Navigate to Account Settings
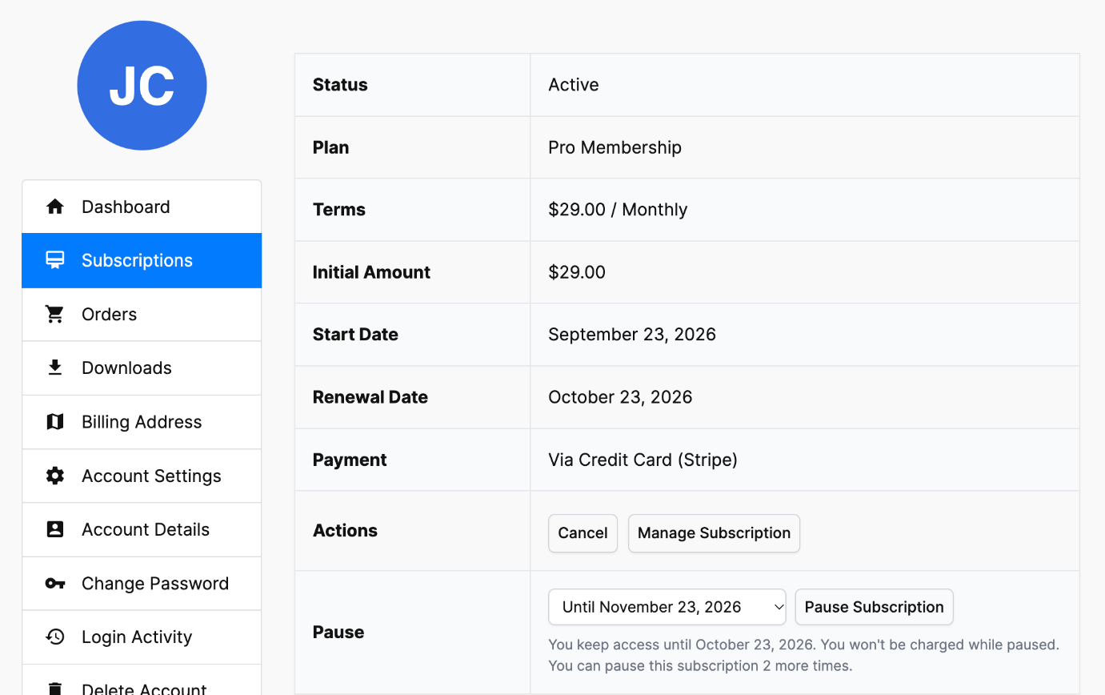This screenshot has width=1105, height=695. pyautogui.click(x=142, y=476)
